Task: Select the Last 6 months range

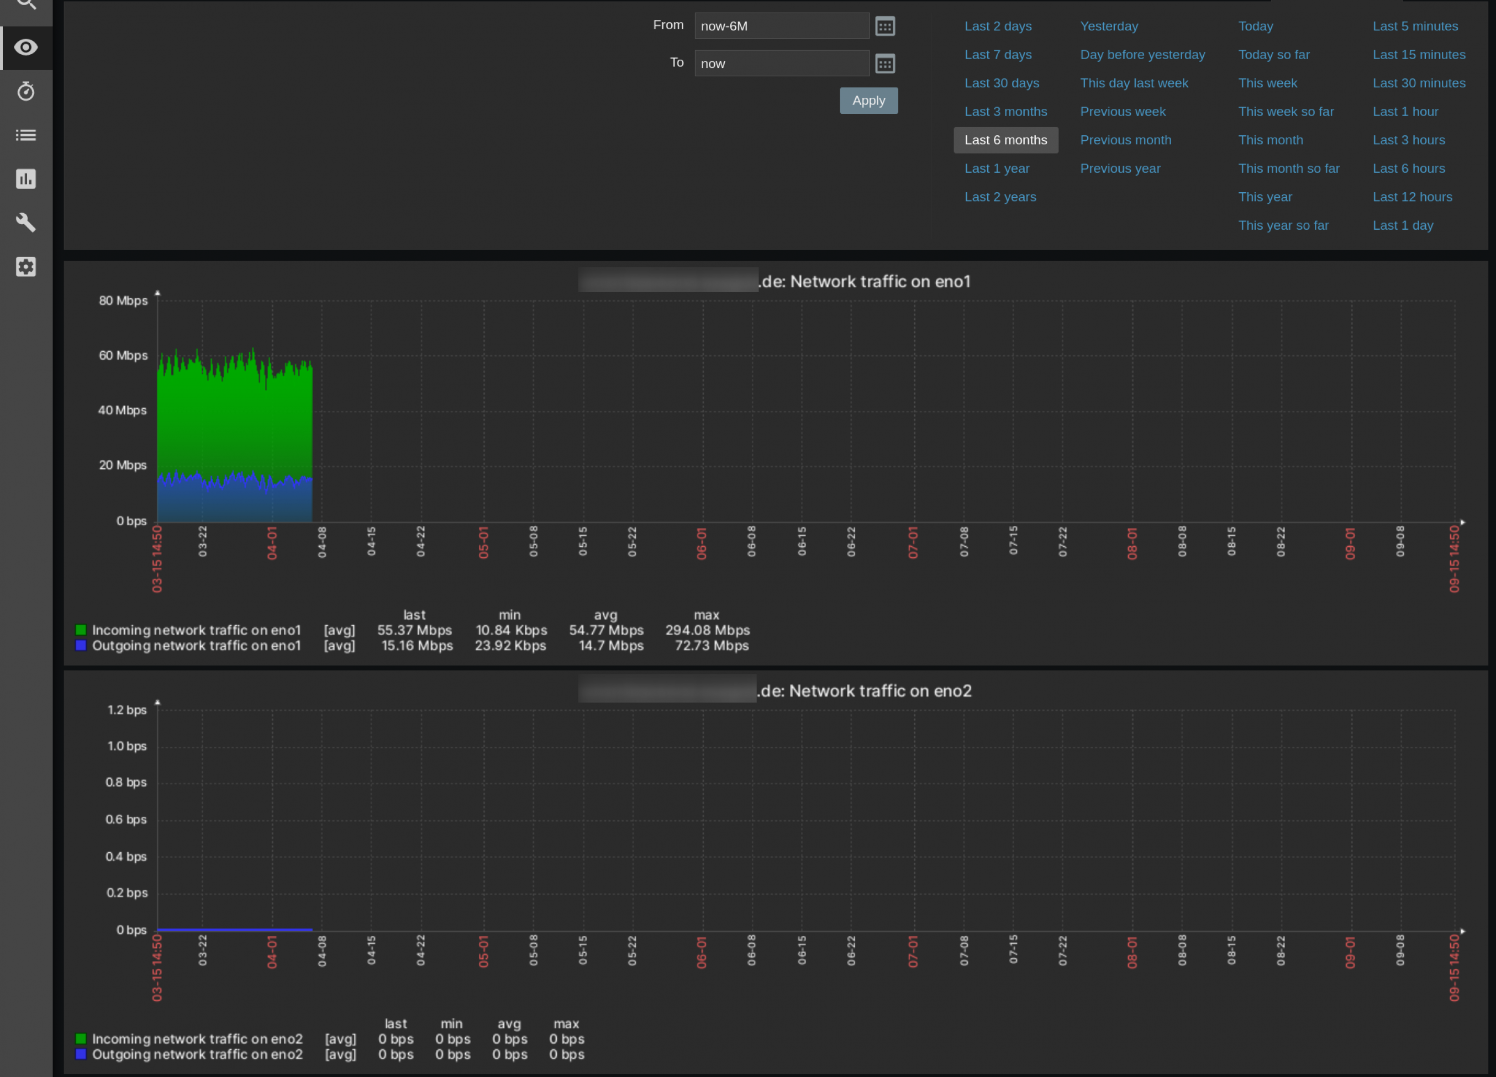Action: tap(1005, 140)
